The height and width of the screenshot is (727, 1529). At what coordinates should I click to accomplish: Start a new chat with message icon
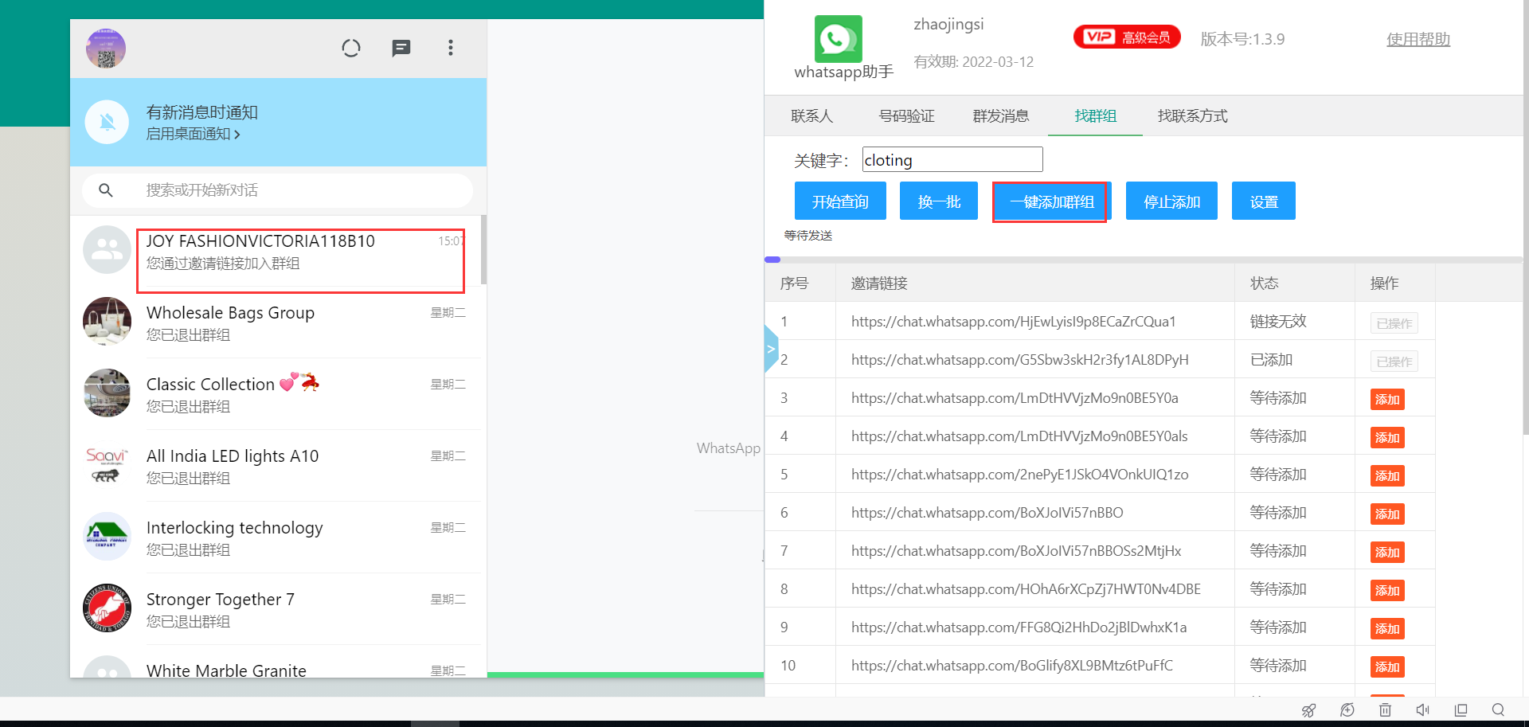pyautogui.click(x=401, y=49)
